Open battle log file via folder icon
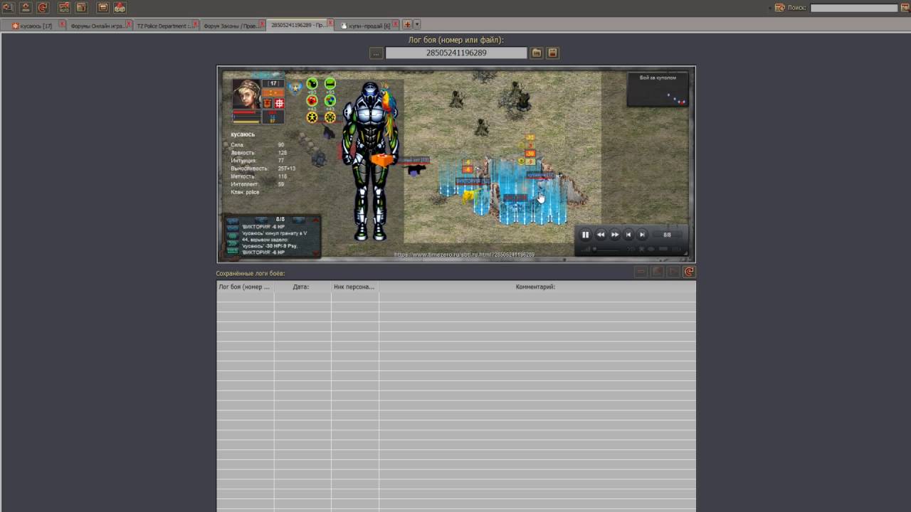This screenshot has height=512, width=911. (x=537, y=53)
